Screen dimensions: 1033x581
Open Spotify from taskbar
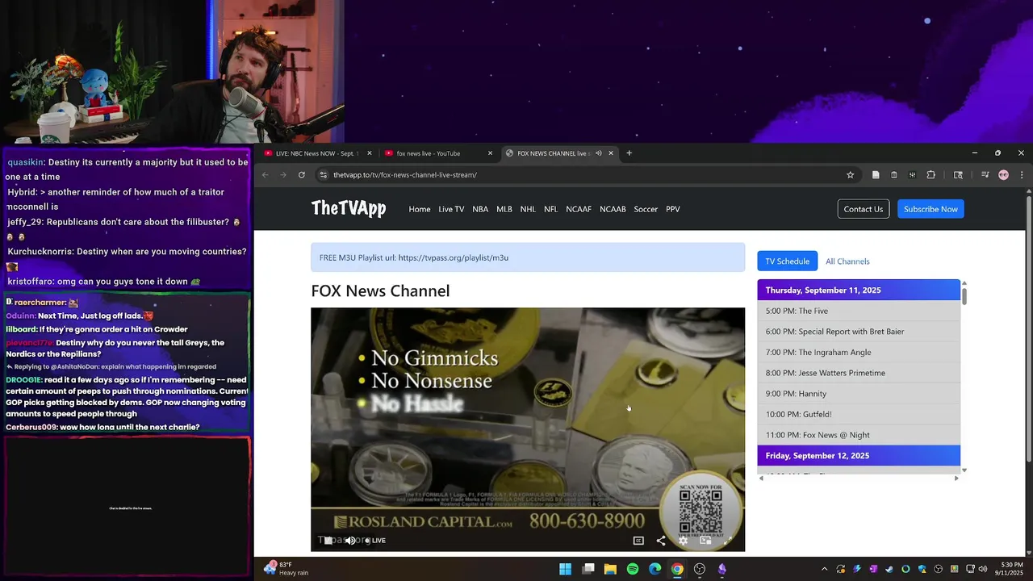coord(633,569)
